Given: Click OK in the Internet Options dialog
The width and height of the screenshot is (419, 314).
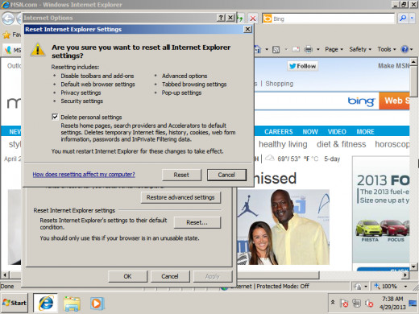Looking at the screenshot, I should 127,276.
